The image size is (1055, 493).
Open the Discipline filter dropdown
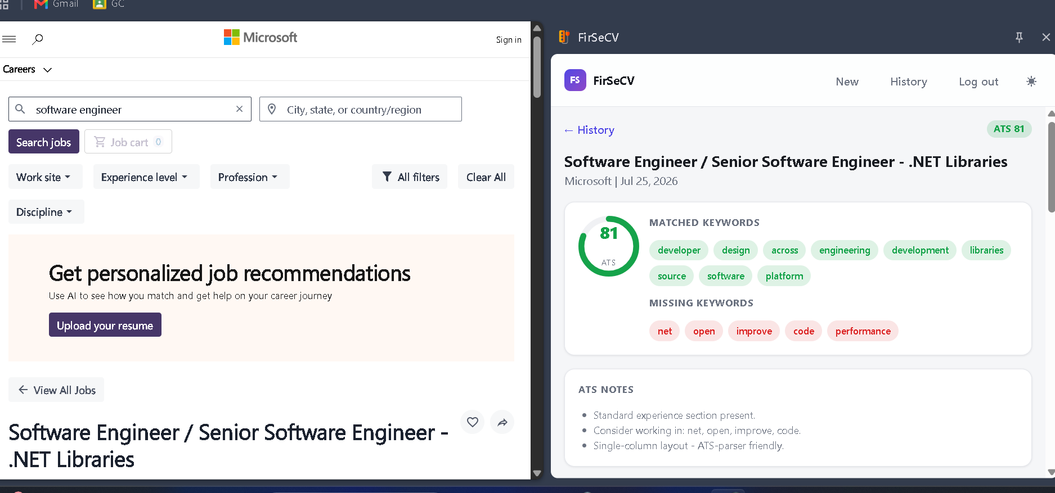(x=46, y=212)
